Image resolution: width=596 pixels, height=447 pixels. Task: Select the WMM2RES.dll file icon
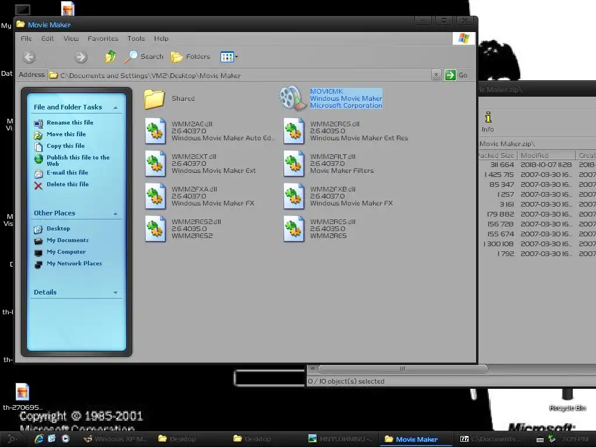294,229
